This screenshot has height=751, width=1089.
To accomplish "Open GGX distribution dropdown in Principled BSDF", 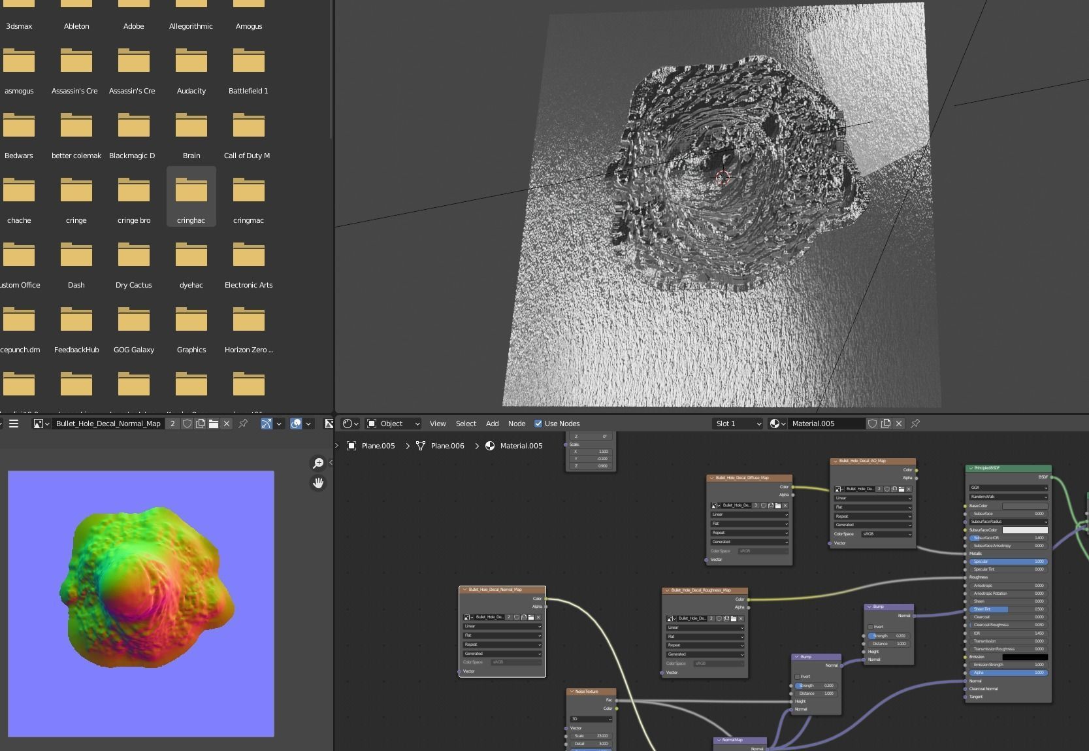I will 1009,488.
